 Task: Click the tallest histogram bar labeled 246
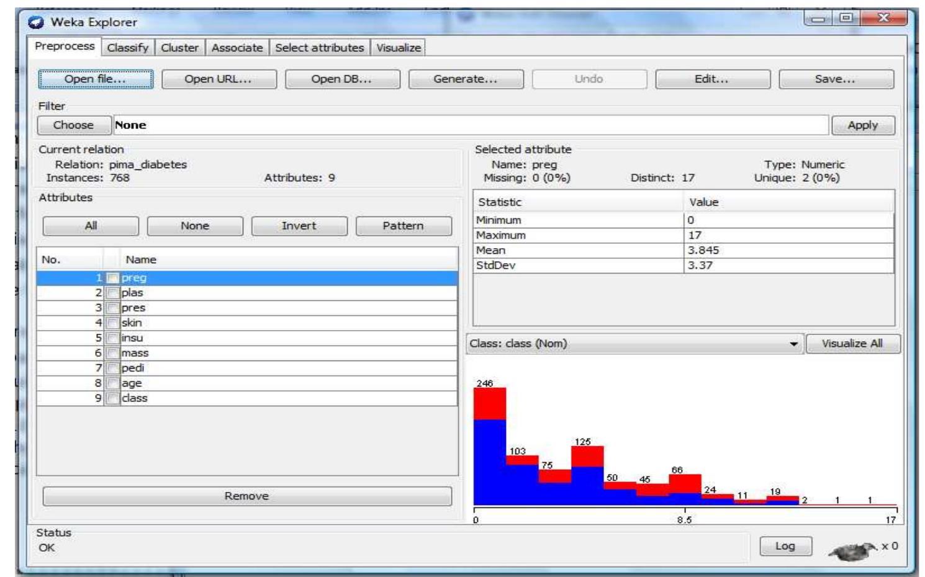coord(490,447)
